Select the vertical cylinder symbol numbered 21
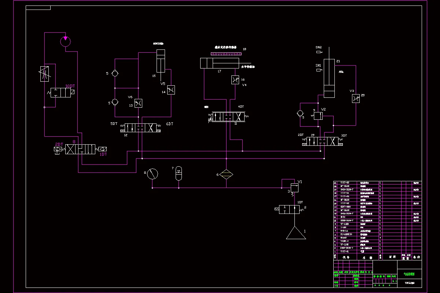Image resolution: width=440 pixels, height=293 pixels. pos(329,78)
